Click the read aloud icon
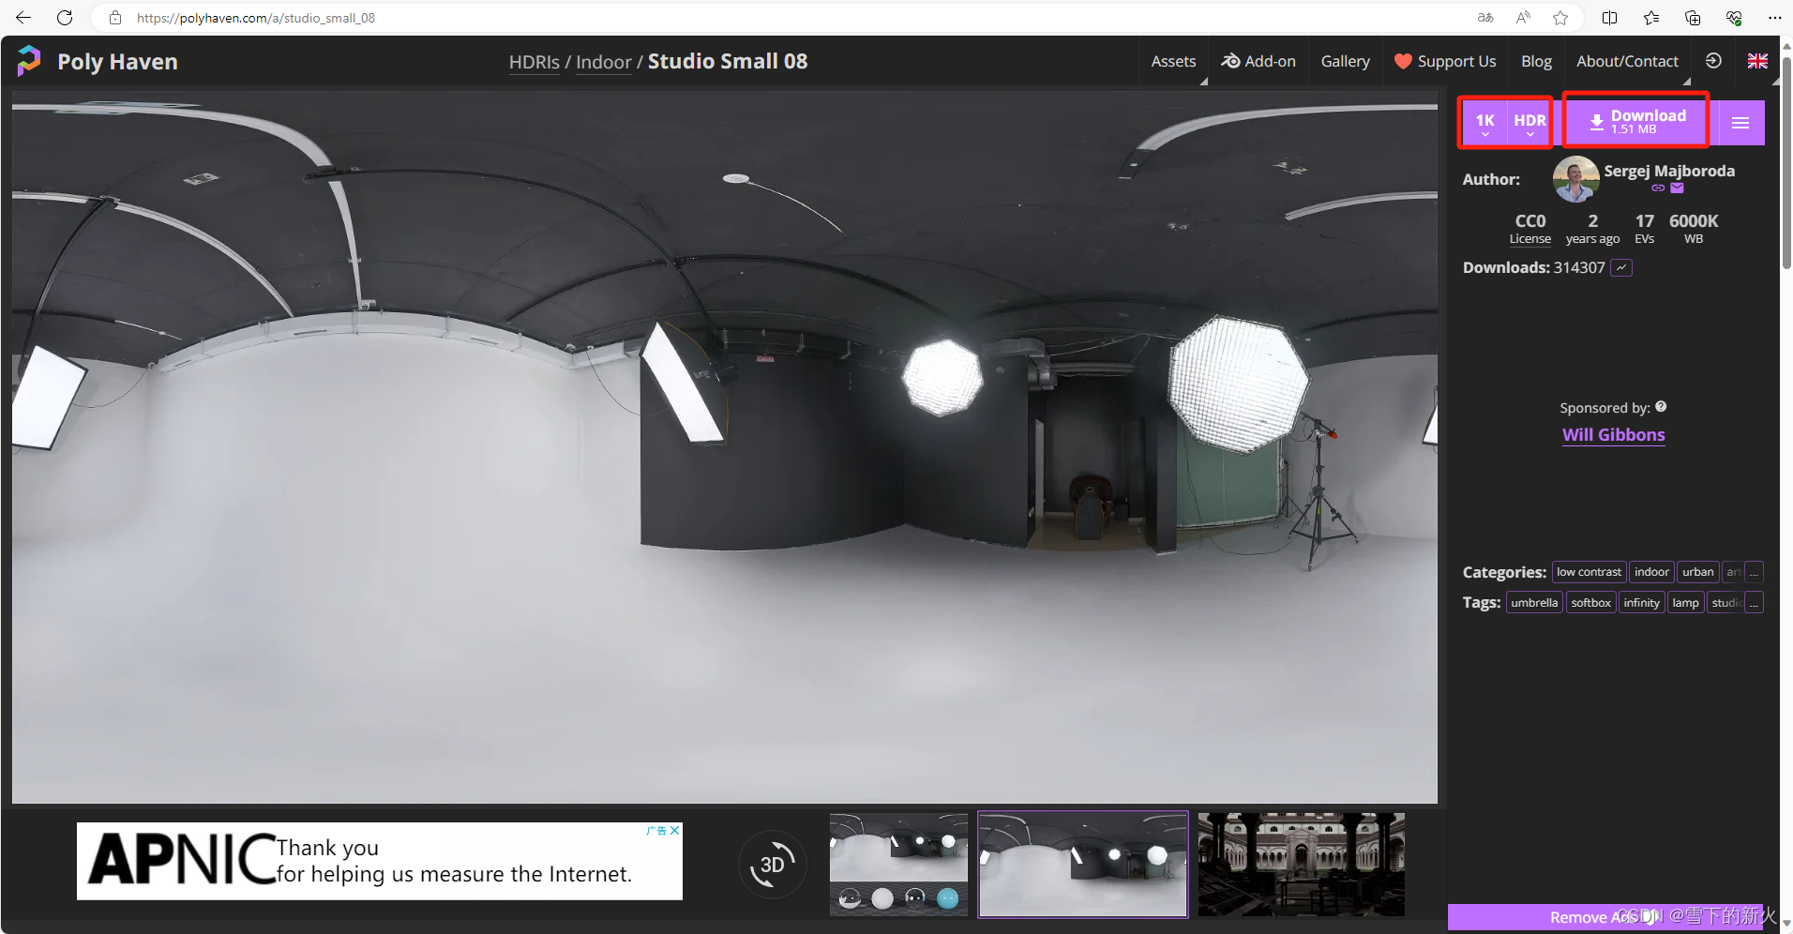This screenshot has width=1793, height=934. pyautogui.click(x=1523, y=18)
